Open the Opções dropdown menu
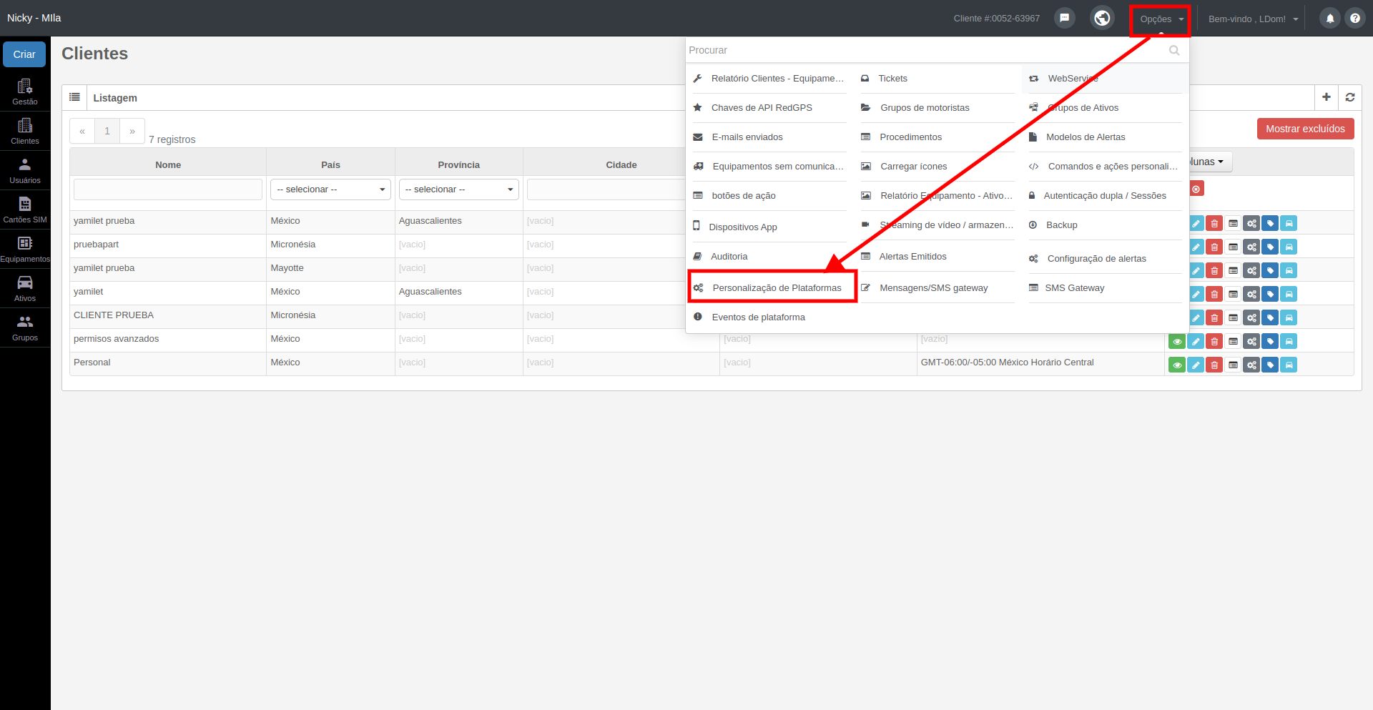 click(1161, 19)
